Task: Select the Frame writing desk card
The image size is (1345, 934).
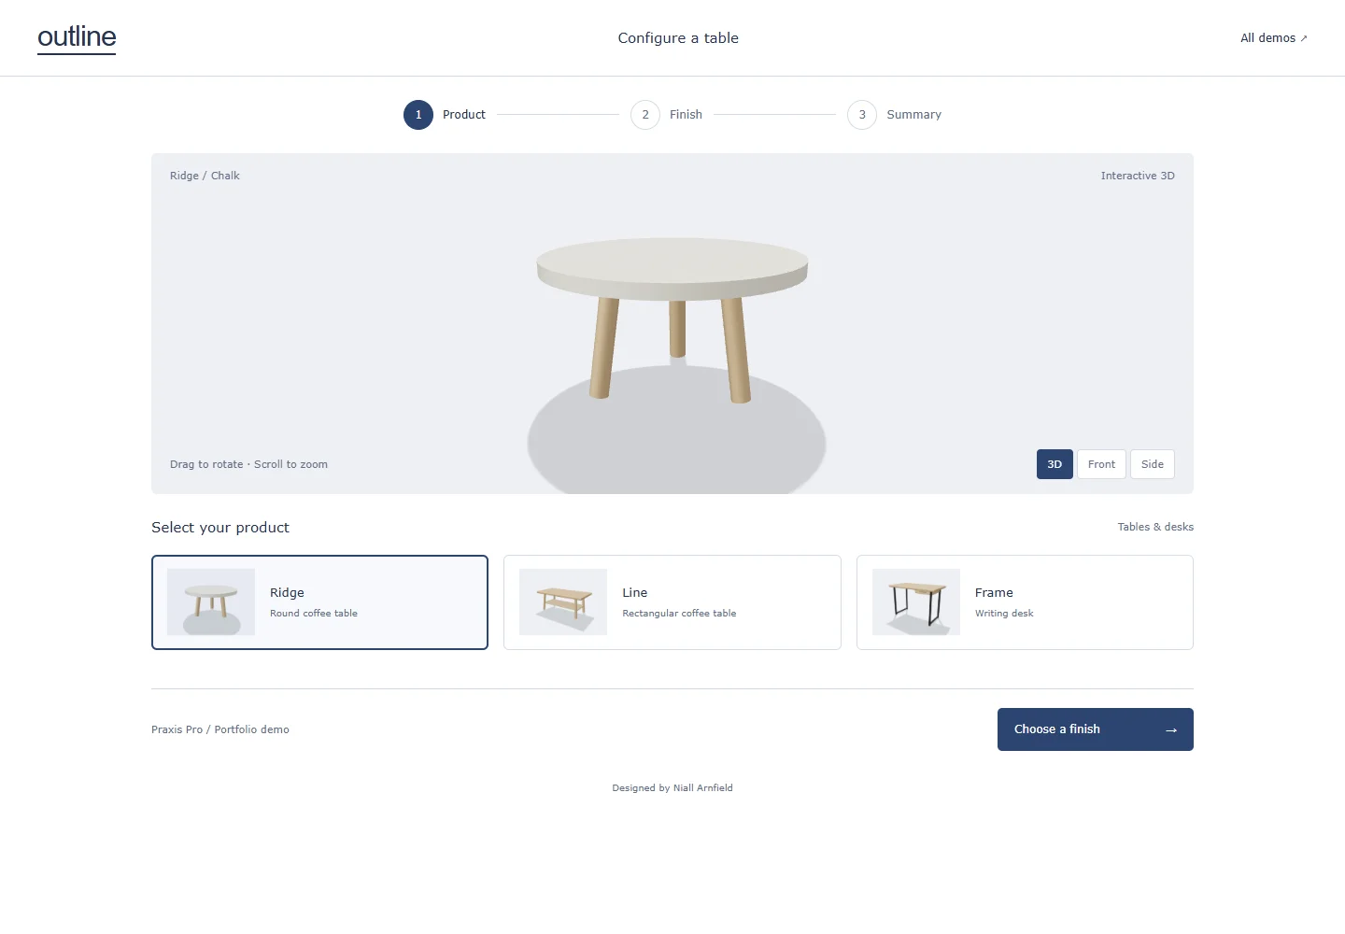Action: [1025, 602]
